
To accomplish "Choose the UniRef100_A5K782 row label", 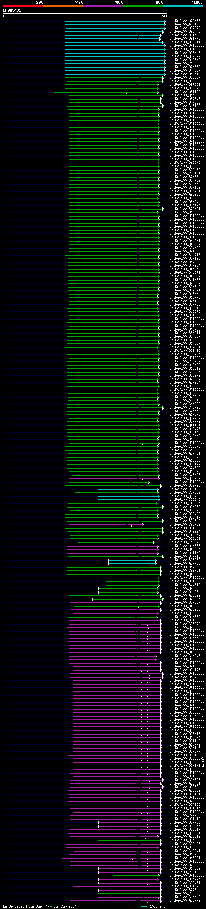I will tap(185, 507).
